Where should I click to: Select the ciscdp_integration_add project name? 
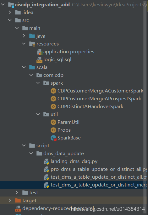coord(42,5)
